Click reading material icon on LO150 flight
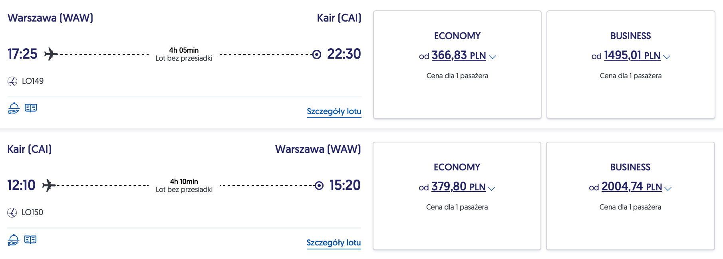Image resolution: width=723 pixels, height=259 pixels. click(30, 240)
